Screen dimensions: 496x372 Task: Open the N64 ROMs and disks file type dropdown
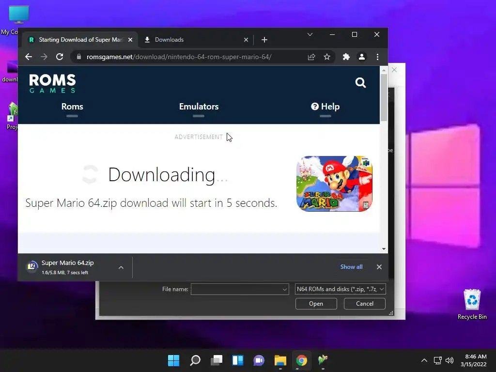coord(340,289)
